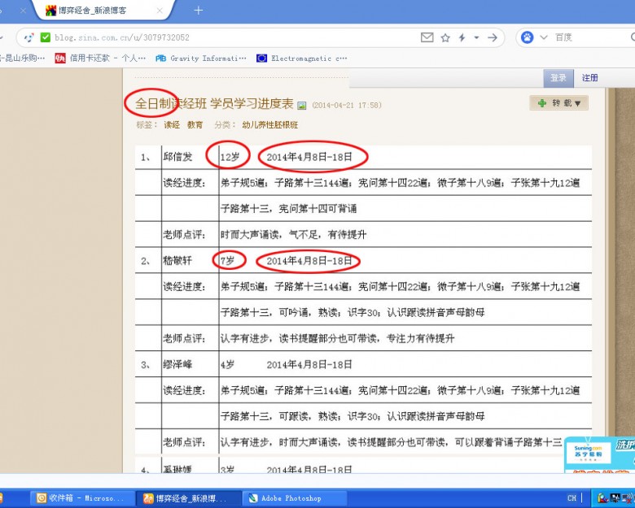The height and width of the screenshot is (508, 635).
Task: Click the Outlook icon in taskbar
Action: 42,498
